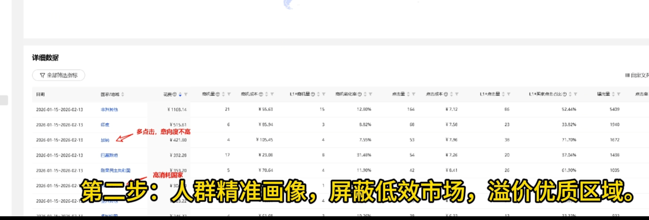Select the impressions value 5409
649x220 pixels.
615,109
